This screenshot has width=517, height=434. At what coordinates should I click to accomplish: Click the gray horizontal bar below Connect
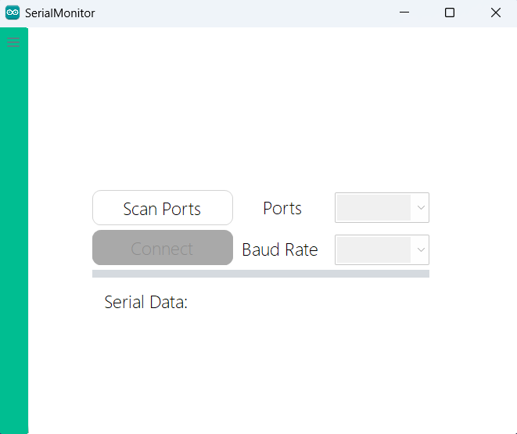[x=260, y=274]
